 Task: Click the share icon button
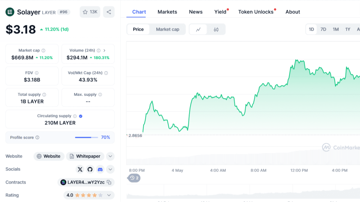point(109,12)
